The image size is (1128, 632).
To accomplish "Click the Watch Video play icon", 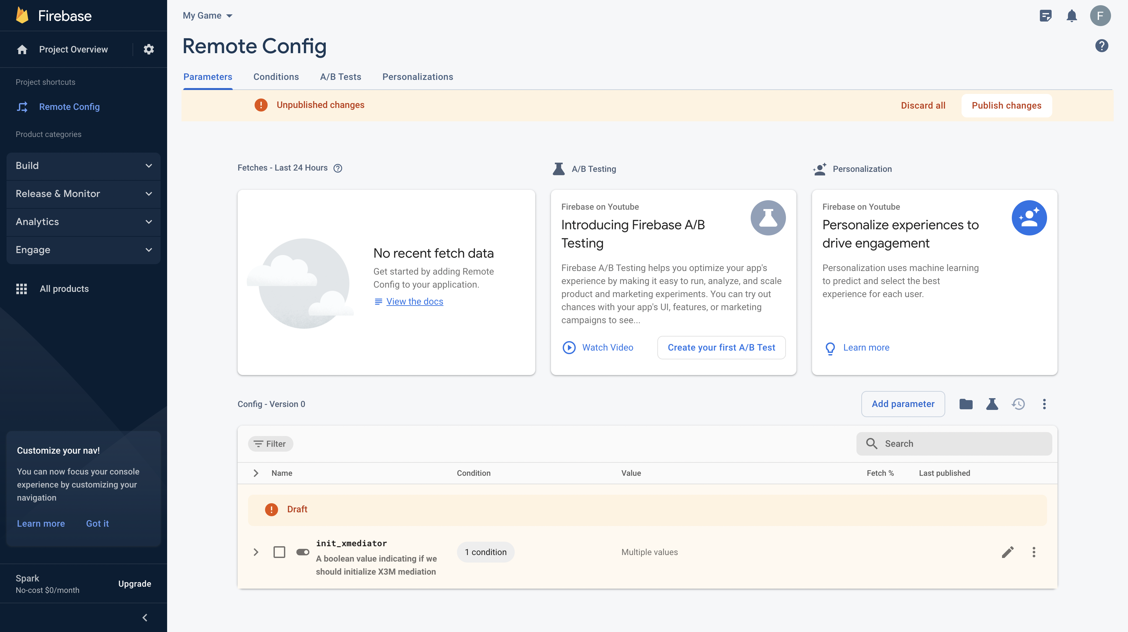I will 569,348.
